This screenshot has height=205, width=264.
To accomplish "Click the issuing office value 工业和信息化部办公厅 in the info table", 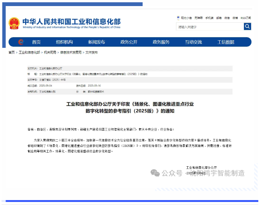I will coord(51,68).
